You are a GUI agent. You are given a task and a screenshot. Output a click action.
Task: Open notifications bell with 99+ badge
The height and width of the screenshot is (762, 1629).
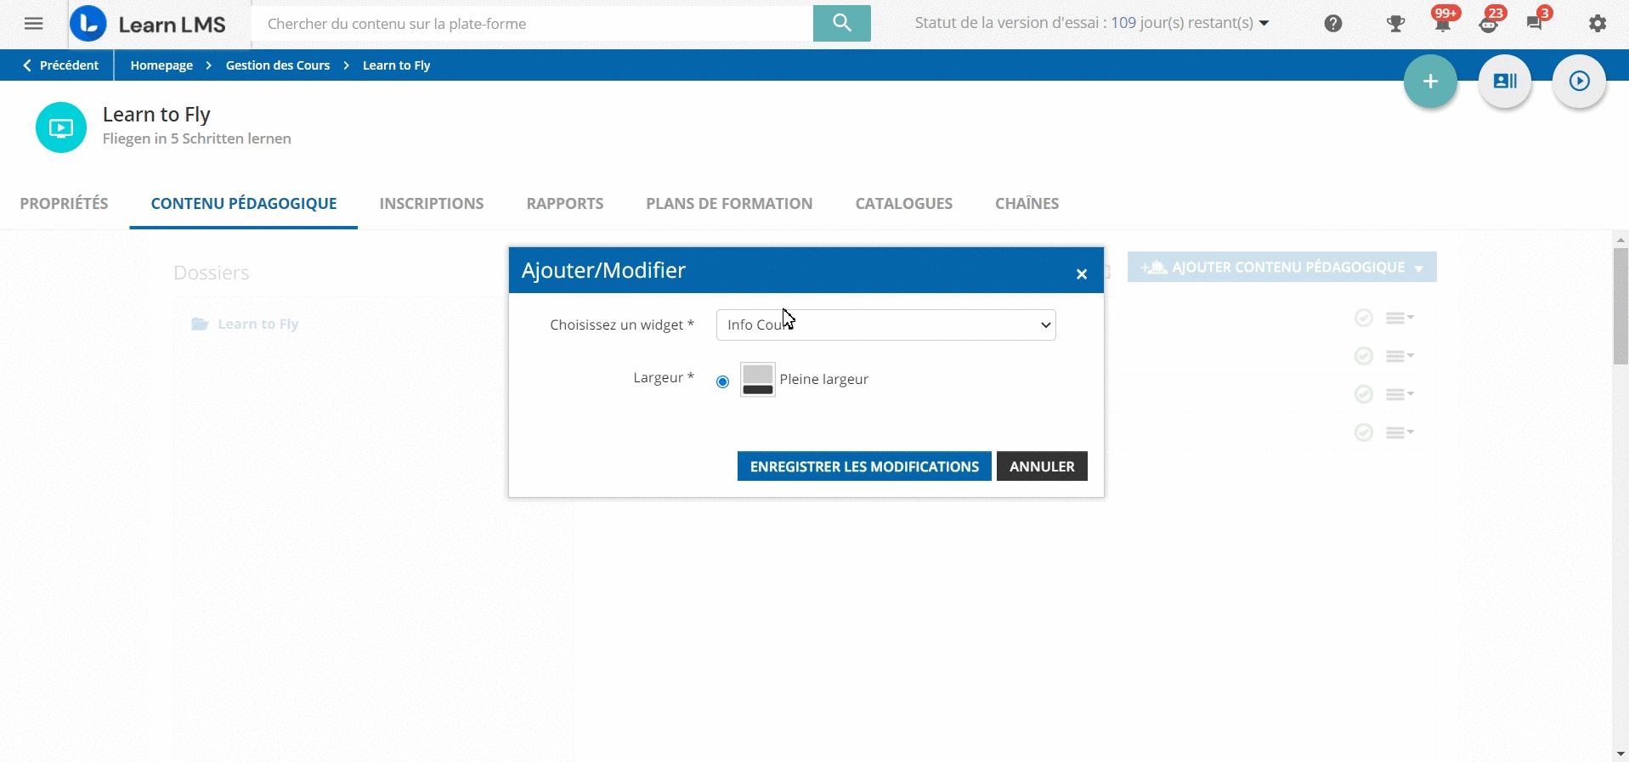tap(1443, 22)
